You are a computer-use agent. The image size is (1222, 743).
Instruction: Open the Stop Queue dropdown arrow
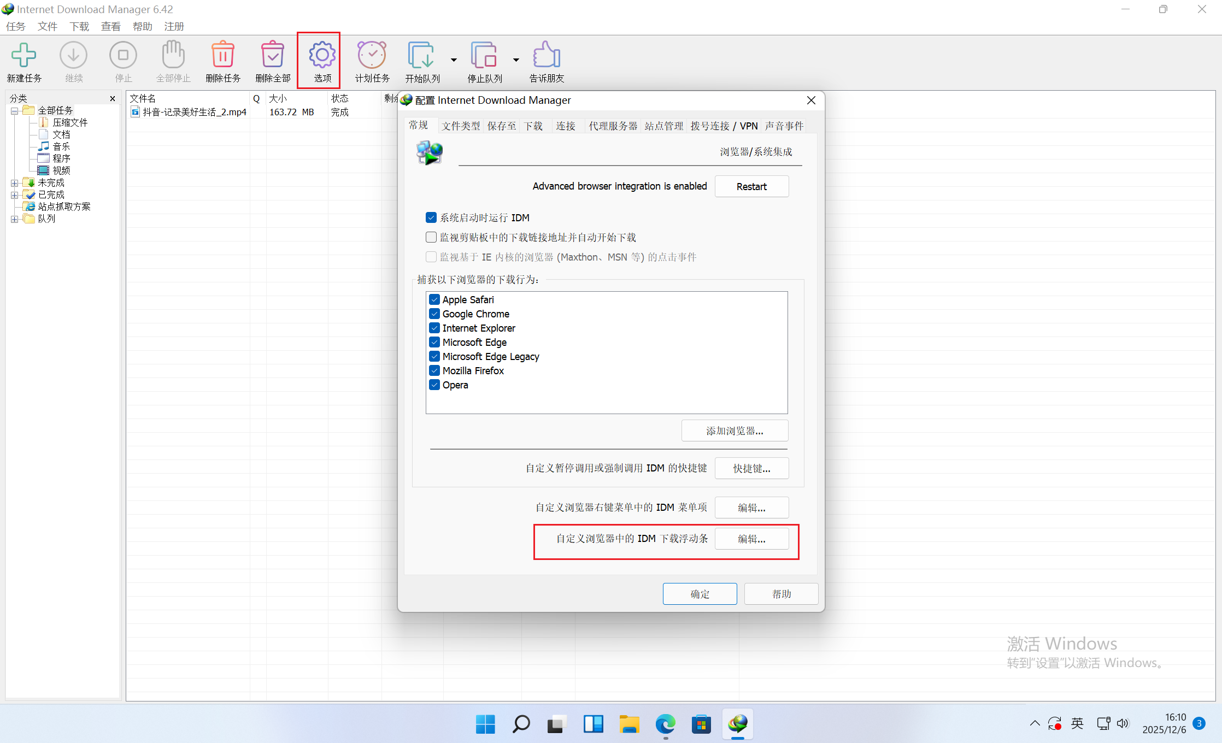point(516,60)
